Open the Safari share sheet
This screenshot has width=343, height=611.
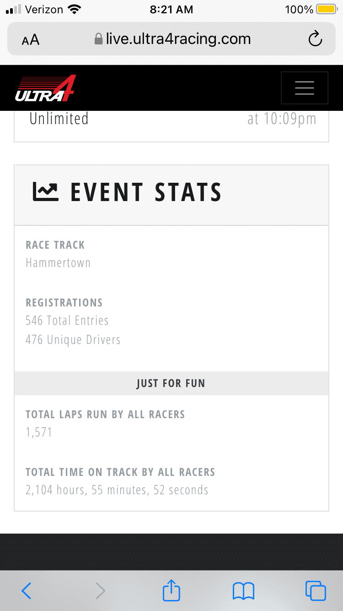coord(171,591)
